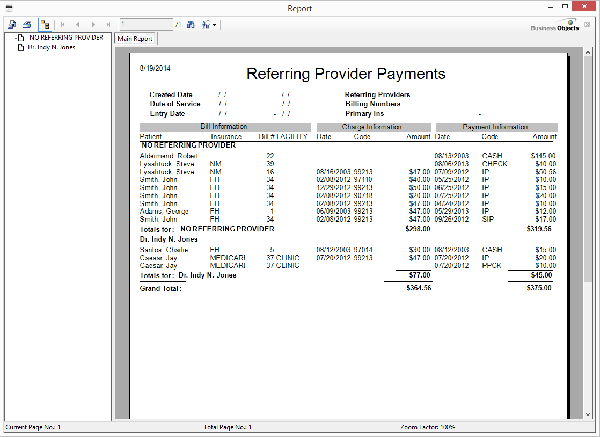
Task: Click the Total Page No. status entry
Action: coord(228,427)
